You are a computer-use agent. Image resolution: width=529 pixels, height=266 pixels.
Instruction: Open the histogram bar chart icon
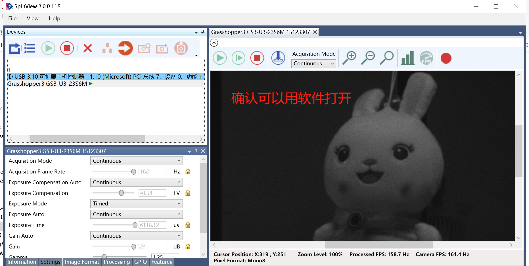408,58
